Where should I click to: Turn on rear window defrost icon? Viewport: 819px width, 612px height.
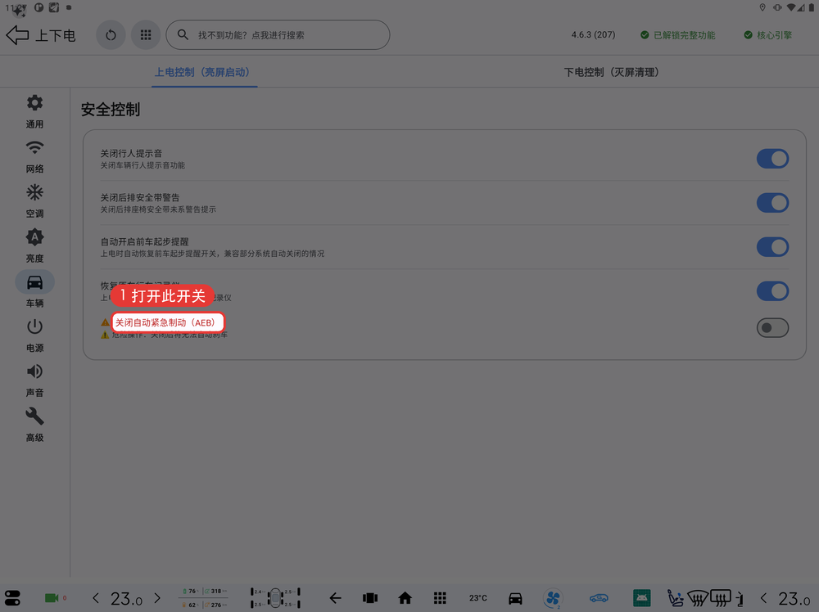click(721, 598)
